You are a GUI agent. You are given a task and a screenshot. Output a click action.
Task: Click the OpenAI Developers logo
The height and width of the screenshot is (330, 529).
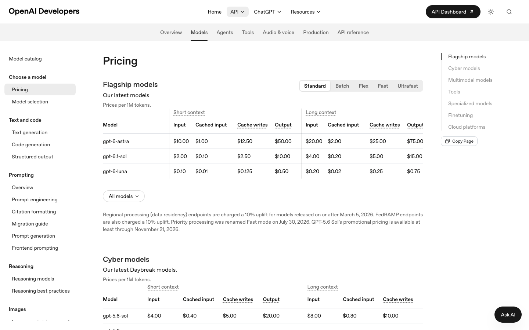click(44, 11)
